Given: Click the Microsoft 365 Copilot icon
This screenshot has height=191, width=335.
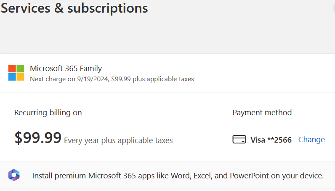Looking at the screenshot, I should click(14, 175).
